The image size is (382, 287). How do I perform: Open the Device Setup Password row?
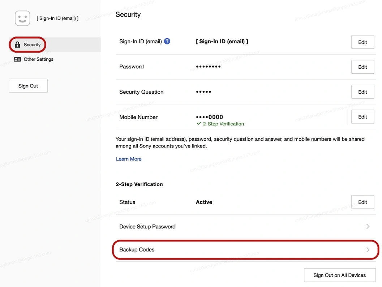[147, 227]
